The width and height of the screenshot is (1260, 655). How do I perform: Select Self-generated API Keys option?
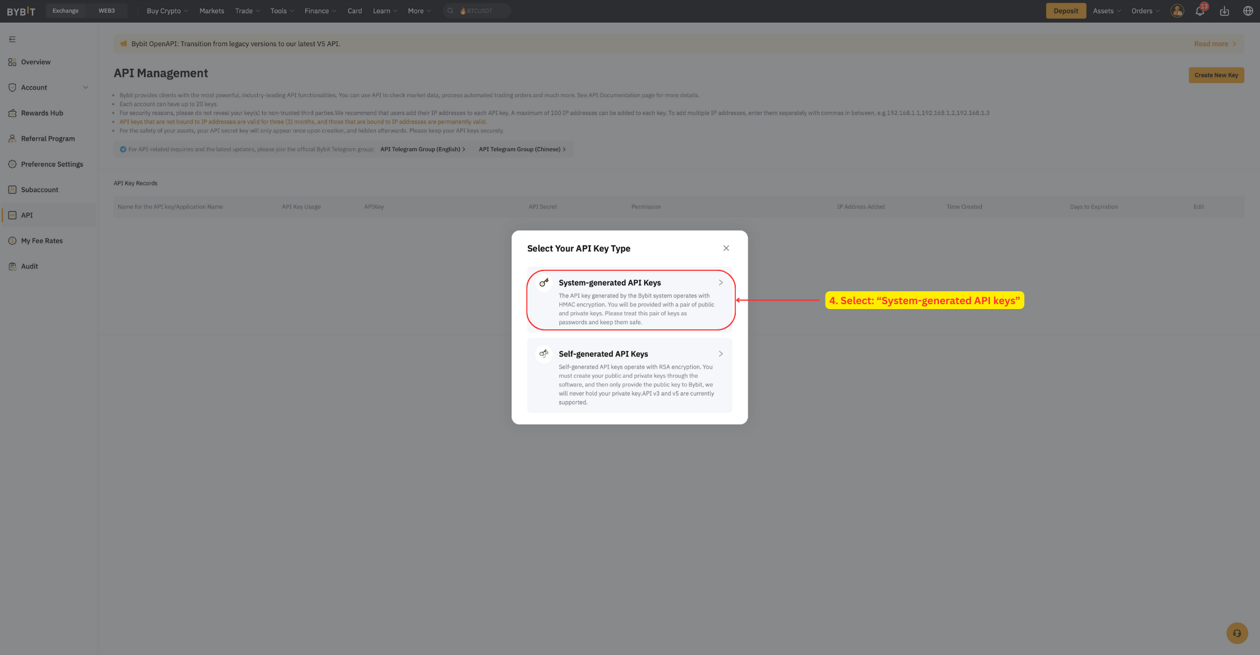pos(629,375)
